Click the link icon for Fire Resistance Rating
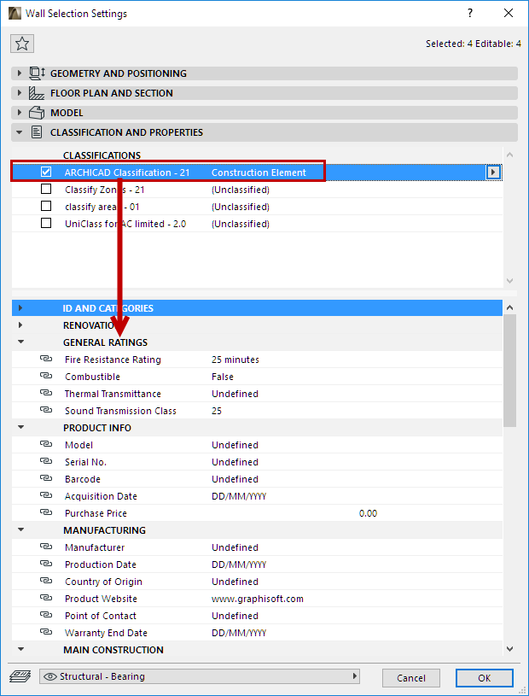Screen dimensions: 529x696 (46, 359)
